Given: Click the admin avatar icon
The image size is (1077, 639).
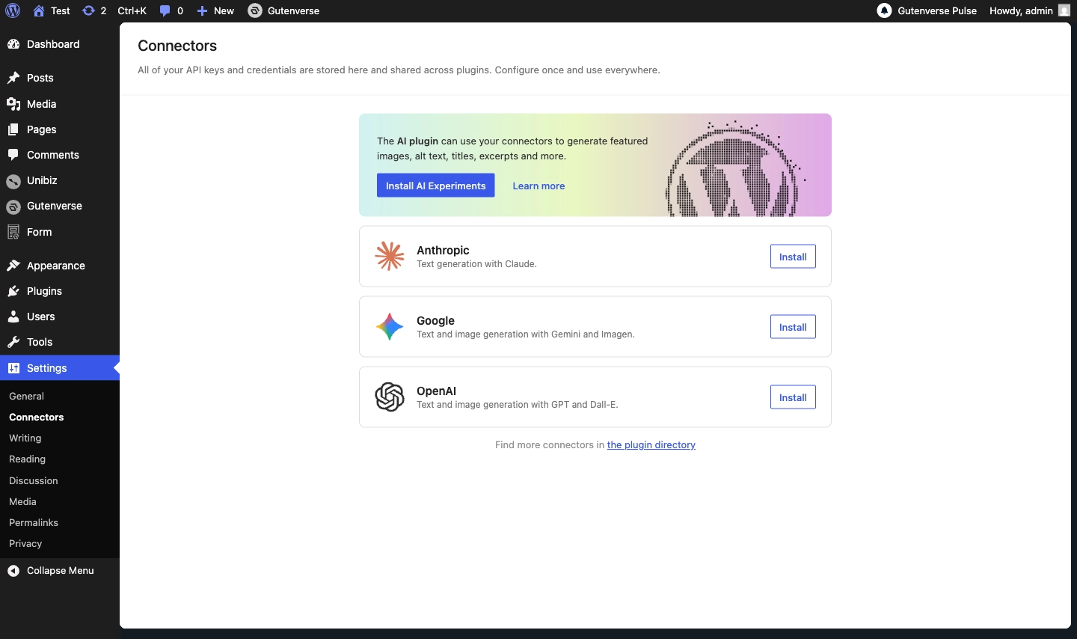Looking at the screenshot, I should coord(1064,10).
